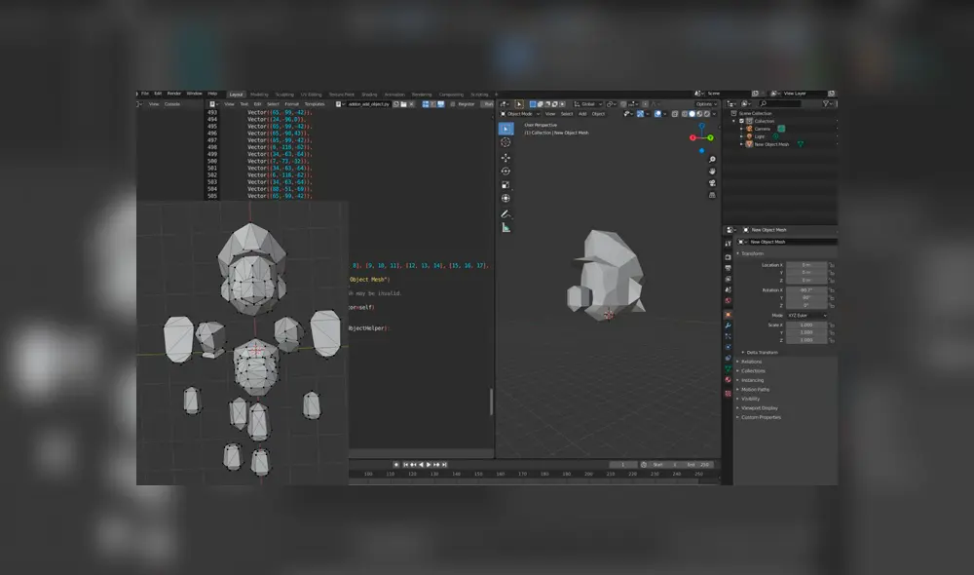Toggle the Register checkbox in text editor
This screenshot has width=974, height=575.
(454, 103)
